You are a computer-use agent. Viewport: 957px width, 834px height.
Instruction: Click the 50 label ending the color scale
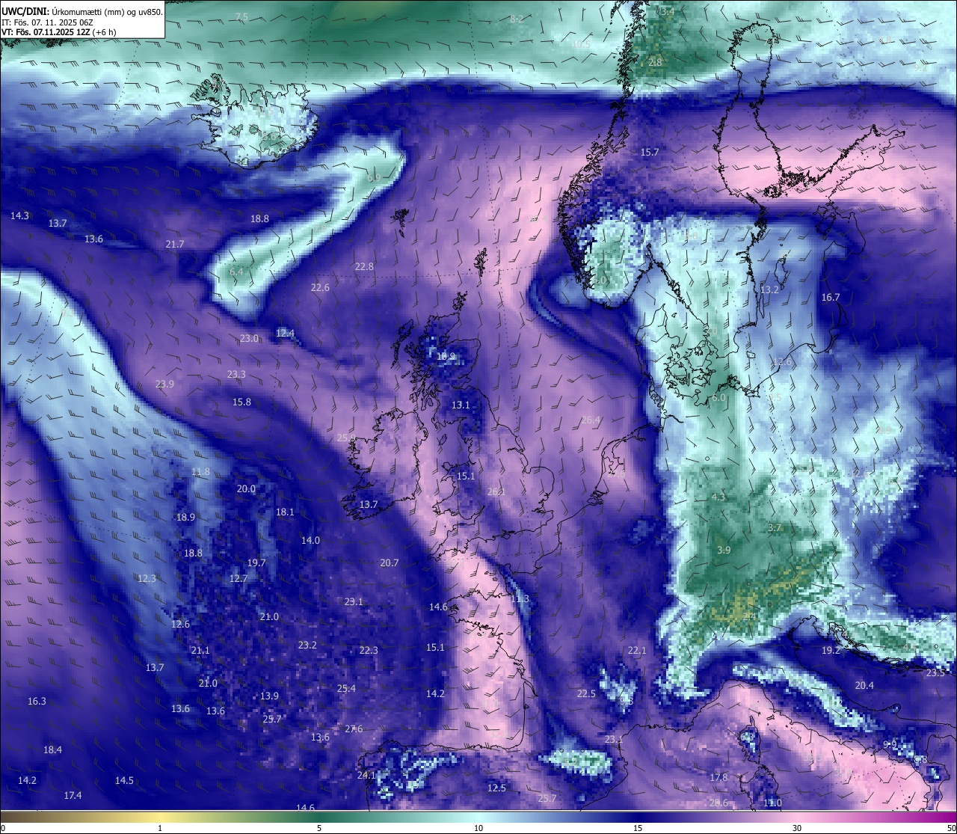tap(951, 828)
